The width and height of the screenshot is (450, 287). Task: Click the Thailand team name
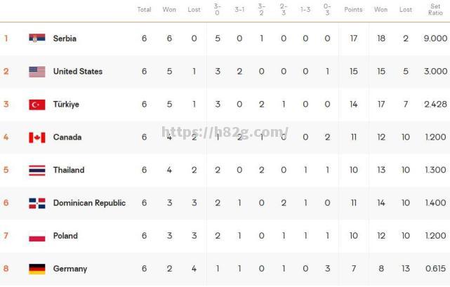69,171
